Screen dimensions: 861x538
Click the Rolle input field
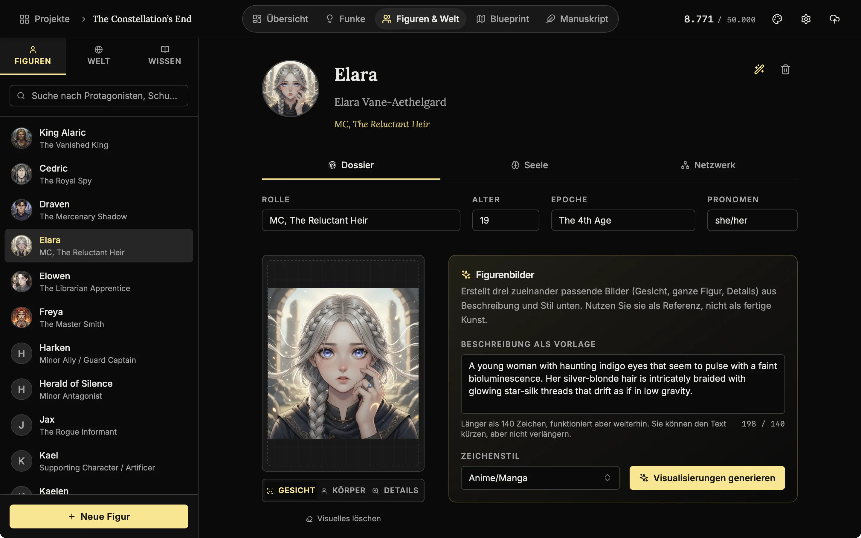[x=361, y=220]
